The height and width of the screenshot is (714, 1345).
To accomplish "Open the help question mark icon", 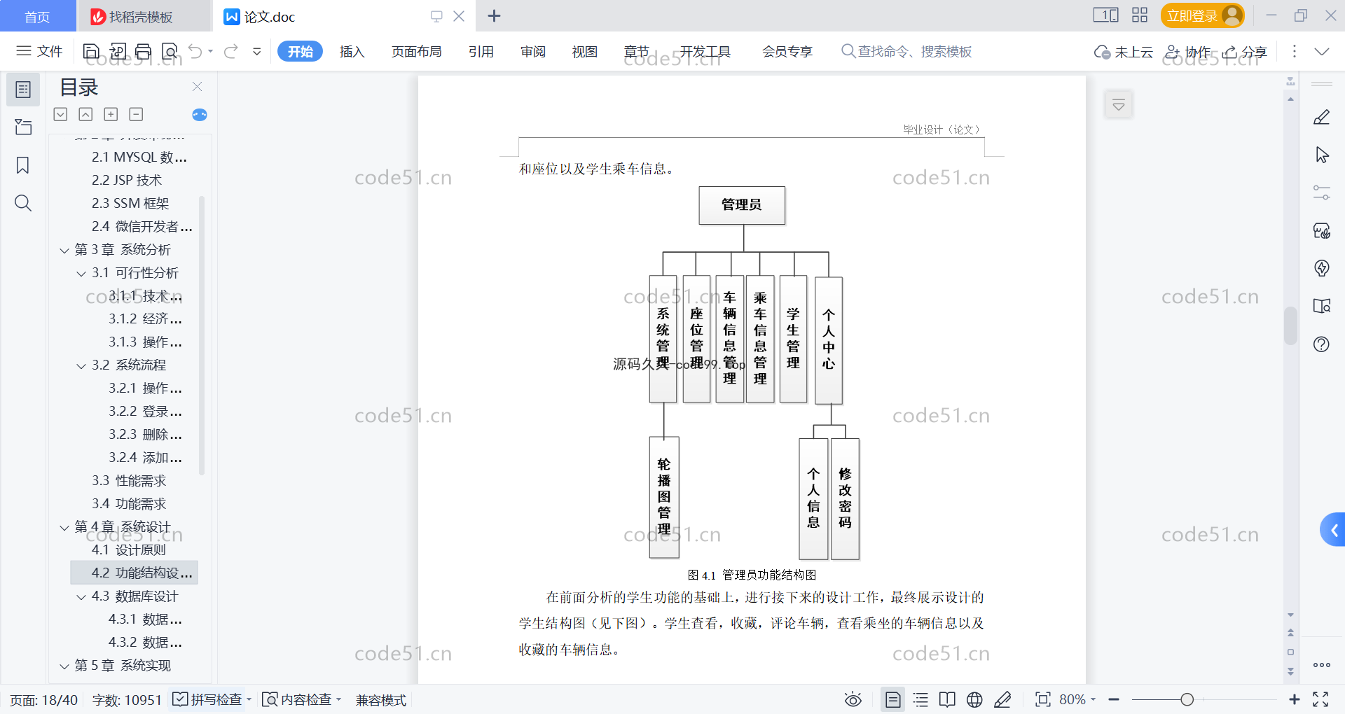I will tap(1322, 344).
